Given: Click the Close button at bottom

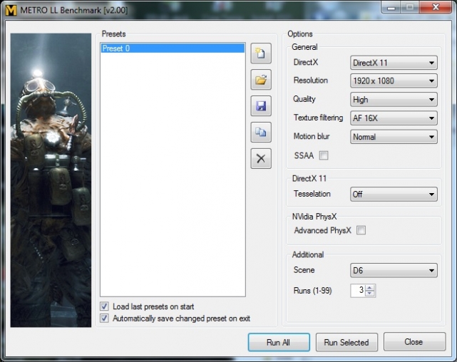Looking at the screenshot, I should [x=414, y=341].
